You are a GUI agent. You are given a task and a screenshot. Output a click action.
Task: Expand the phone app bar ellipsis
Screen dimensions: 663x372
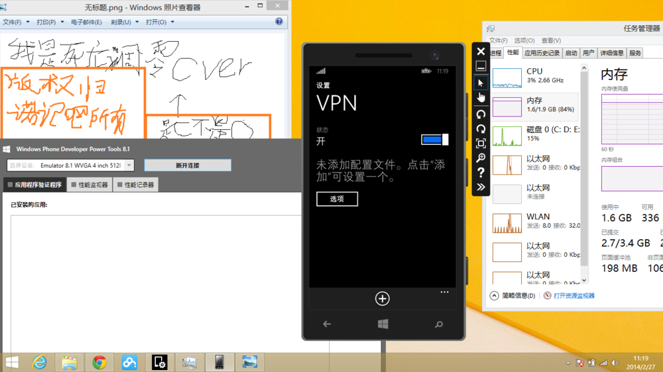(x=444, y=292)
